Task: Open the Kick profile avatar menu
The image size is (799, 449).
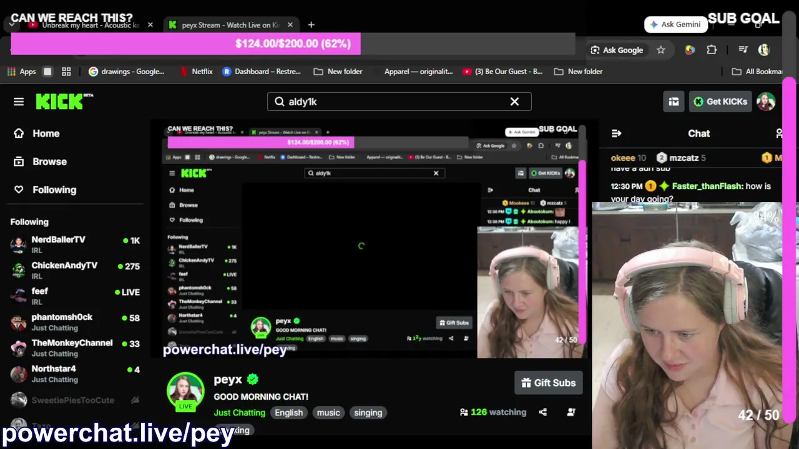Action: tap(766, 102)
